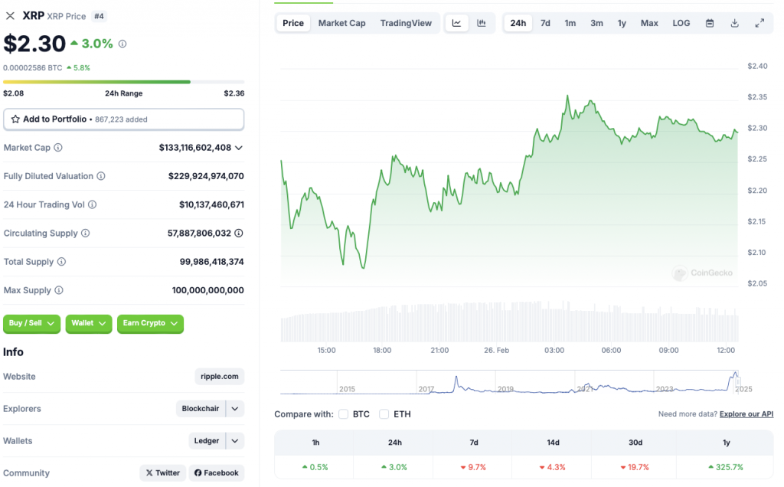The image size is (784, 487).
Task: Select the 1y time range
Action: [x=622, y=23]
